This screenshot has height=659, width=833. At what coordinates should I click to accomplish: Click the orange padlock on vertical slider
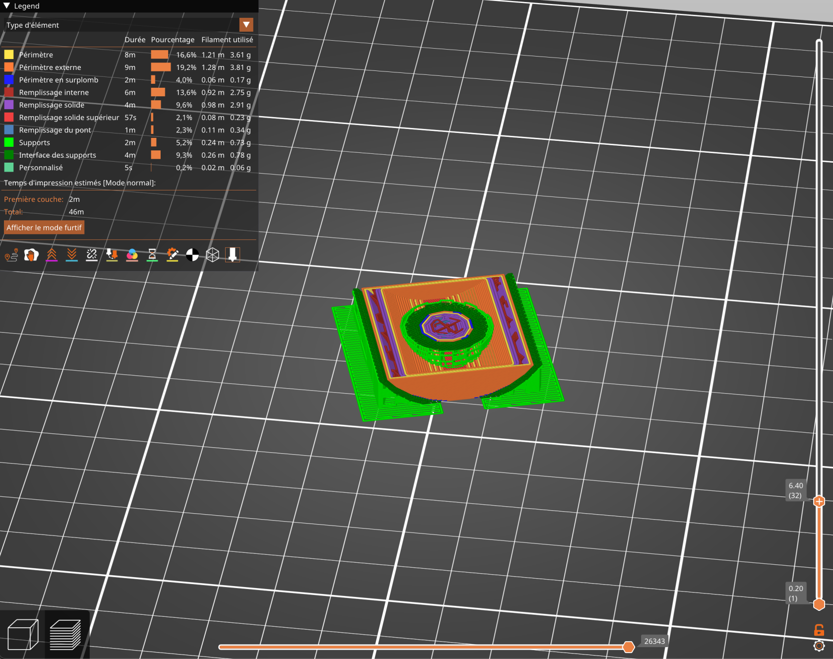click(x=819, y=630)
